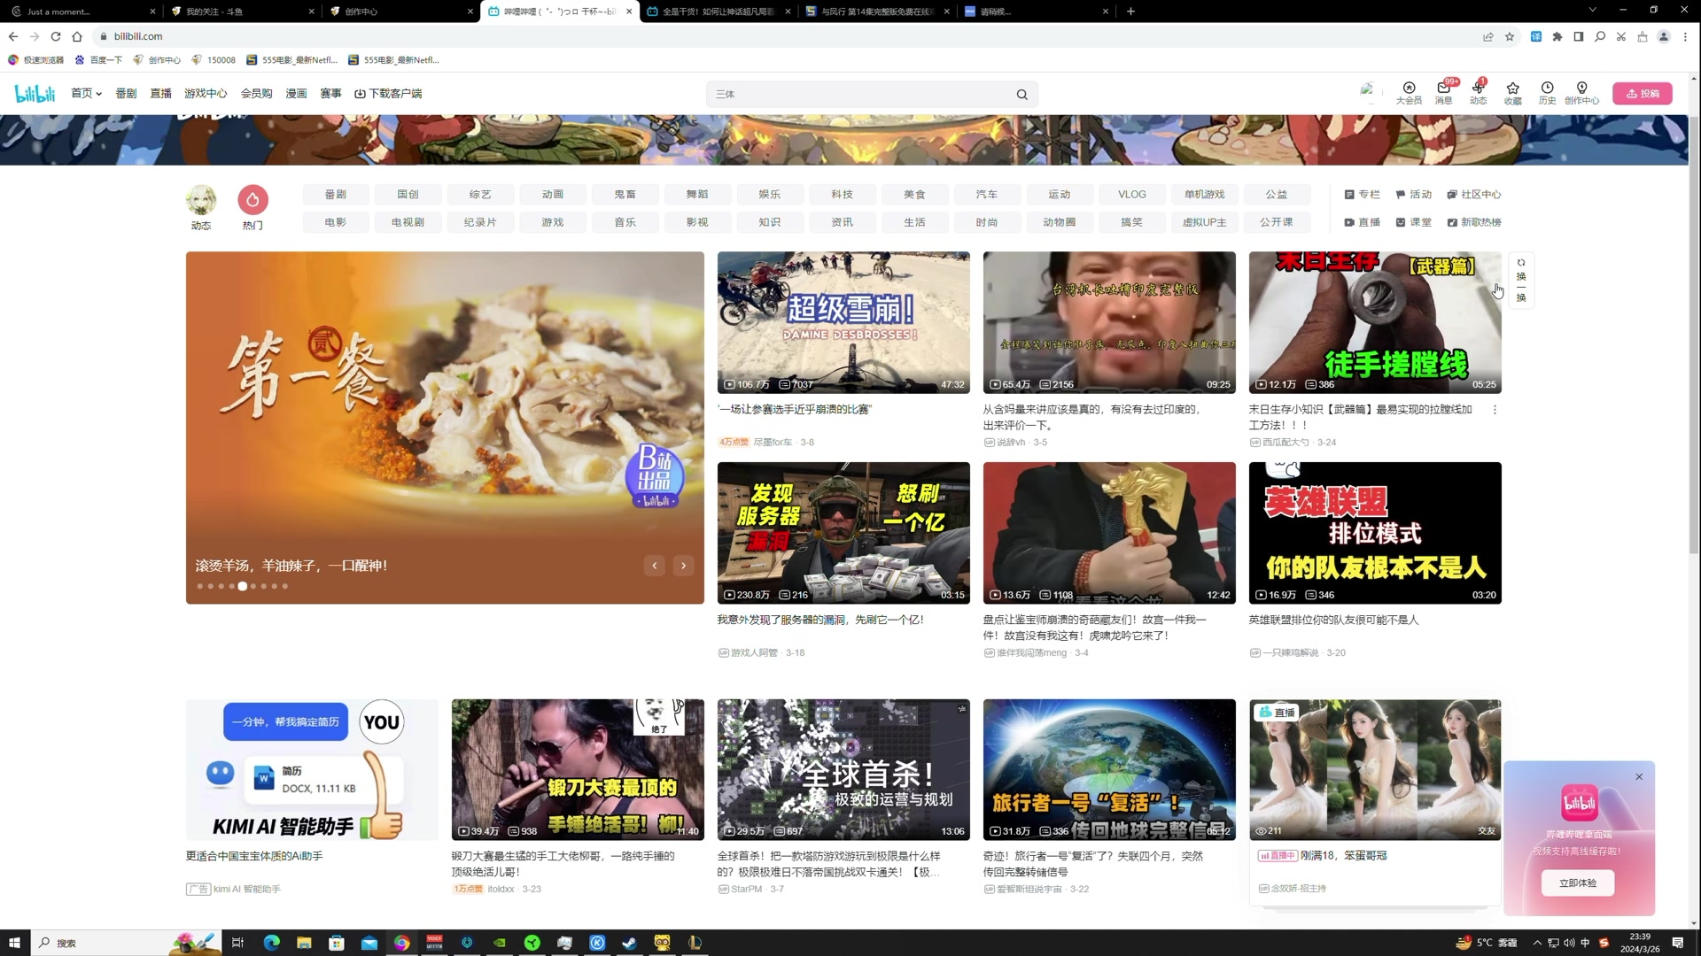This screenshot has height=956, width=1701.
Task: Open the 动态 notifications icon with badge
Action: click(x=1477, y=92)
